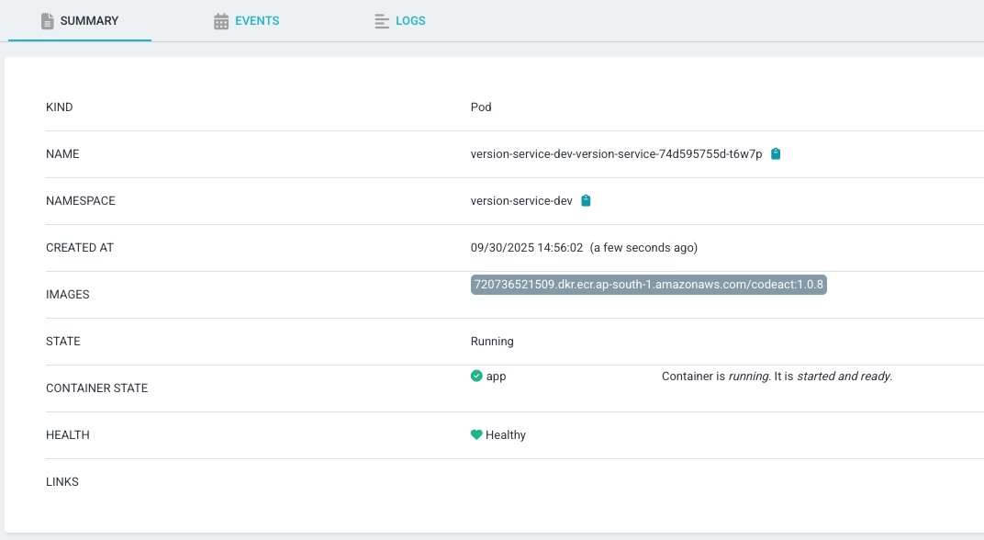
Task: Click the 'Container is running' status message
Action: pyautogui.click(x=777, y=377)
